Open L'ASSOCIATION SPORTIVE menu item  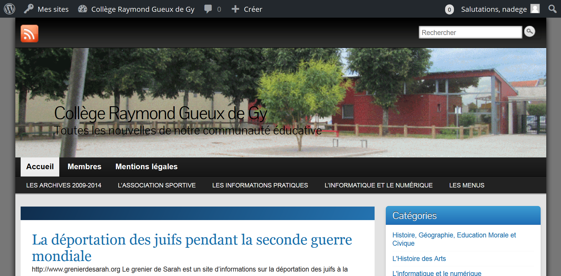click(x=157, y=185)
